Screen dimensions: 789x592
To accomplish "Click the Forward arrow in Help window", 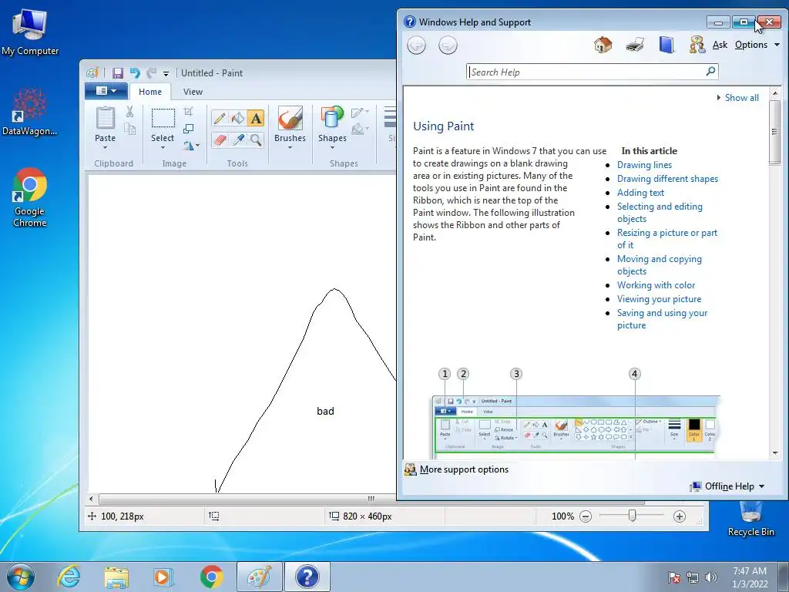I will pos(448,45).
